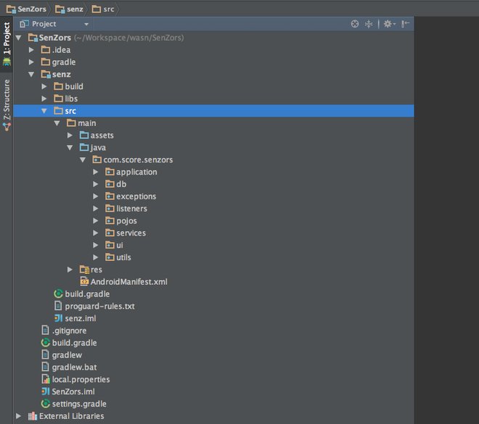Click the Hide panel icon in header

point(406,24)
